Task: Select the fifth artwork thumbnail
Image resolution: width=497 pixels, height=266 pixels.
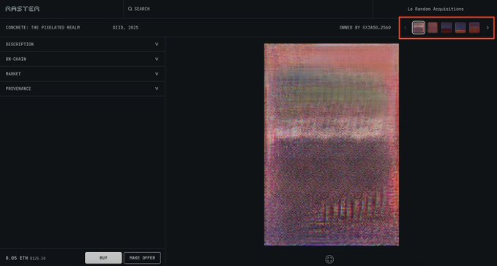Action: click(x=474, y=28)
